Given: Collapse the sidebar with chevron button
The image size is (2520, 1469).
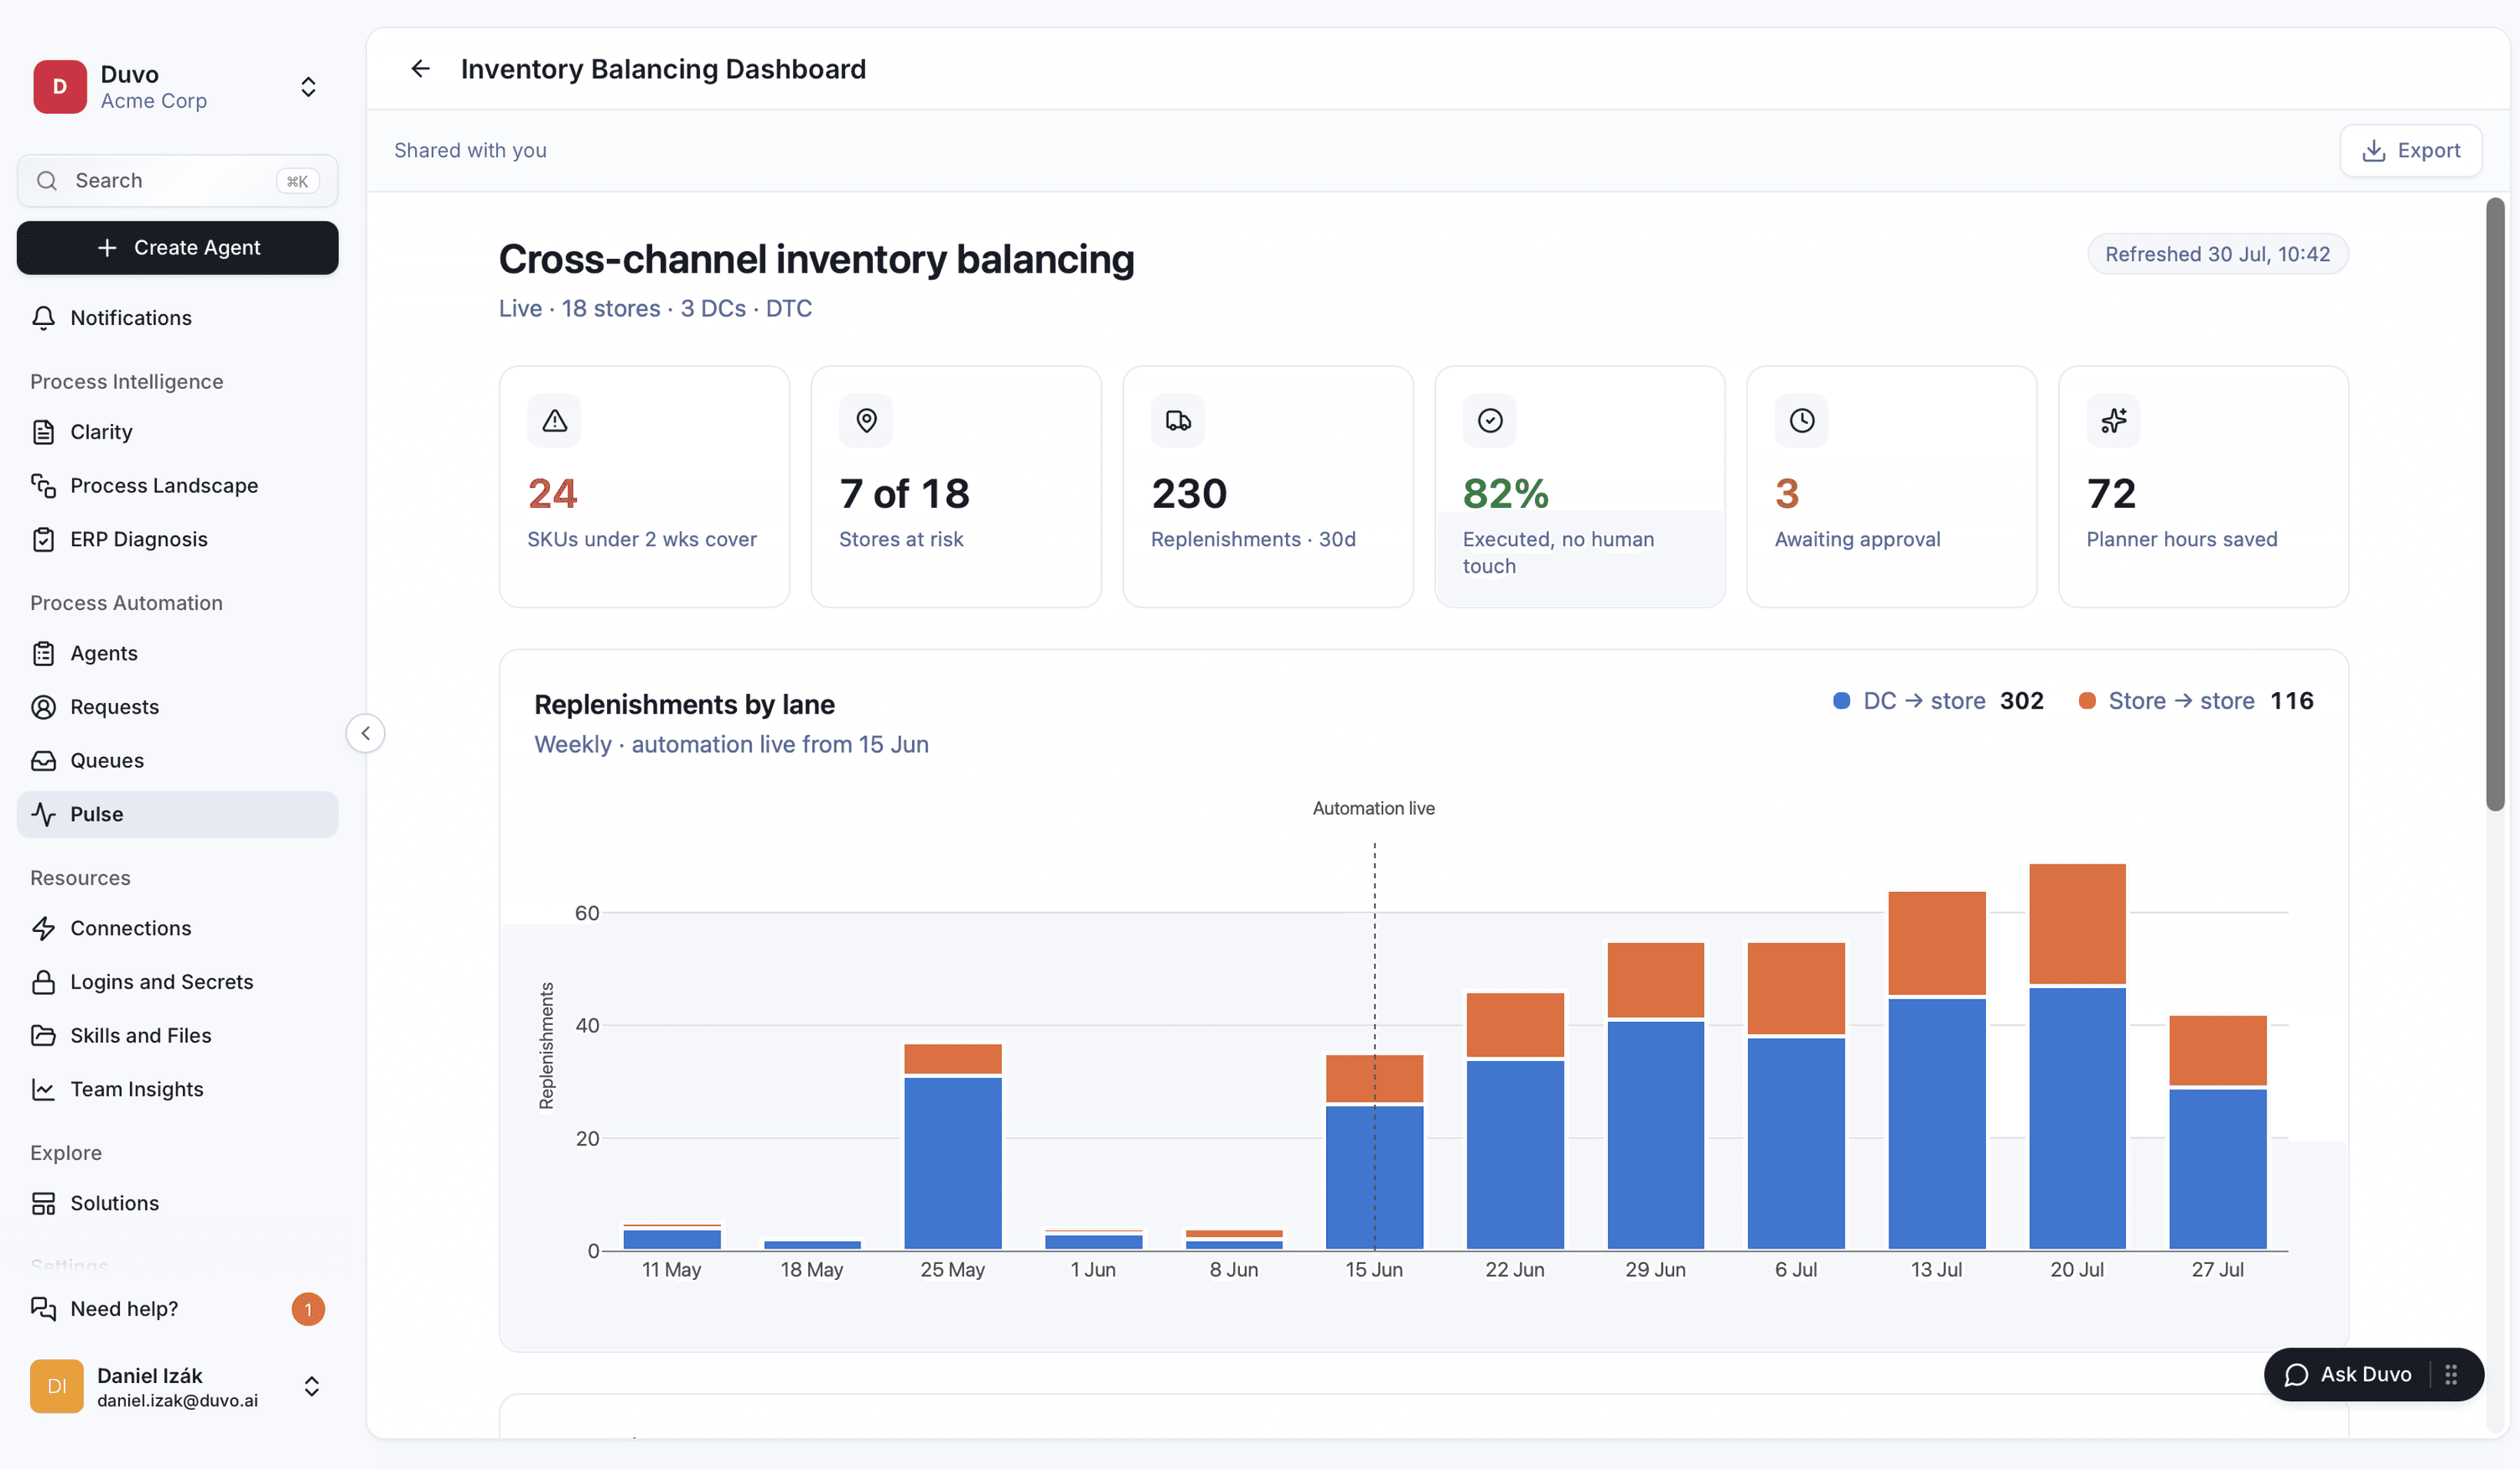Looking at the screenshot, I should (x=365, y=734).
